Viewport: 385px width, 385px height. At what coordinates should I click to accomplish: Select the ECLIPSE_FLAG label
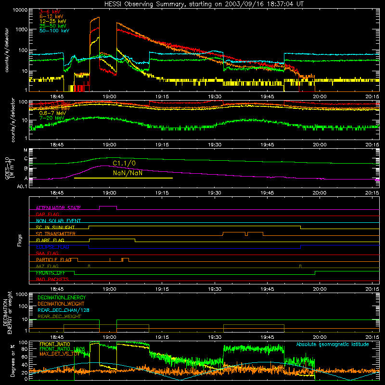tap(52, 247)
